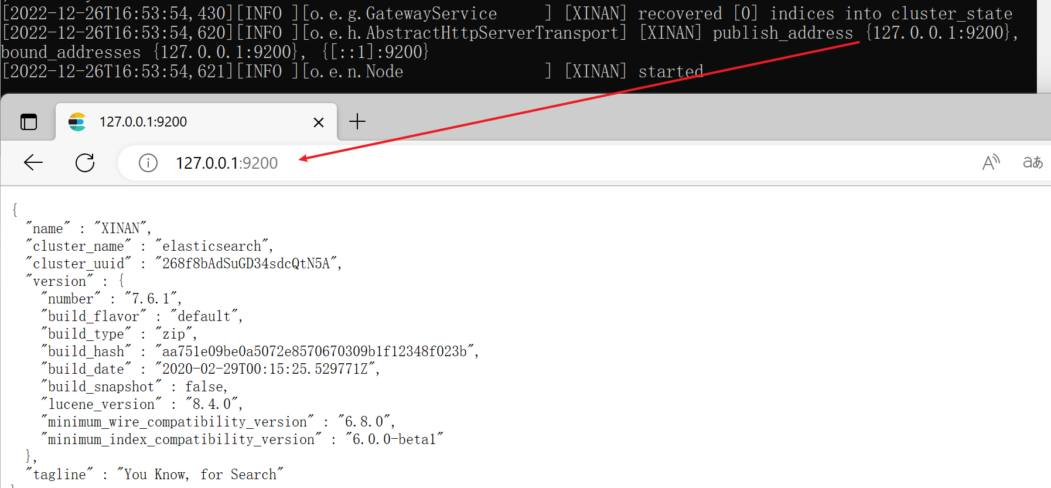
Task: Select the 127.0.0.1:9200 browser tab
Action: pos(196,122)
